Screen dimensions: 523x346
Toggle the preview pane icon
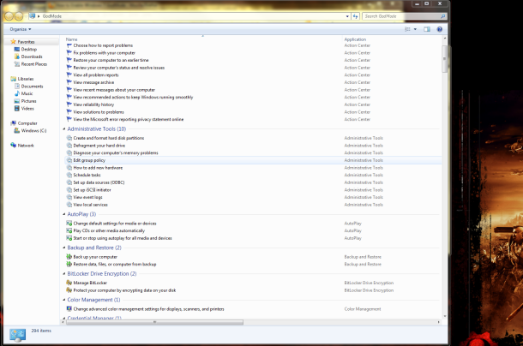(427, 29)
